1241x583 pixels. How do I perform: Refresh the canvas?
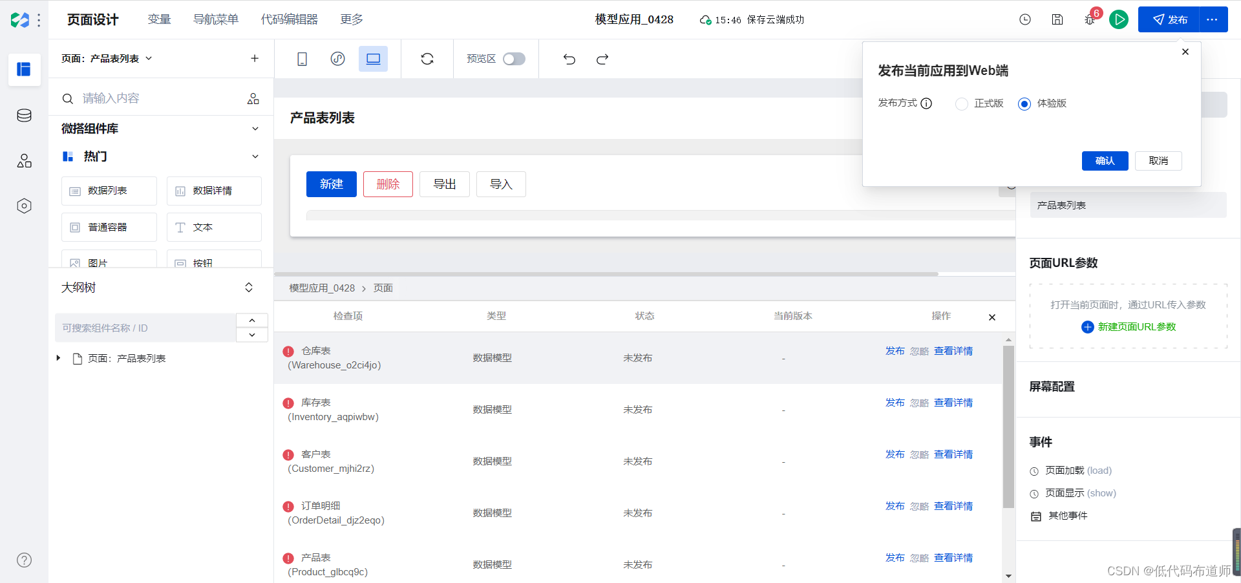tap(427, 59)
